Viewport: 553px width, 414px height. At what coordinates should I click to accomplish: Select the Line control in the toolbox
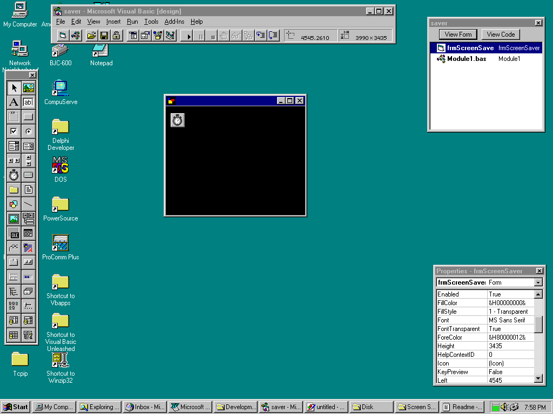click(x=28, y=204)
